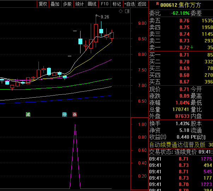The image size is (213, 191).
Task: Click 返回 to go back
Action: pos(142,4)
